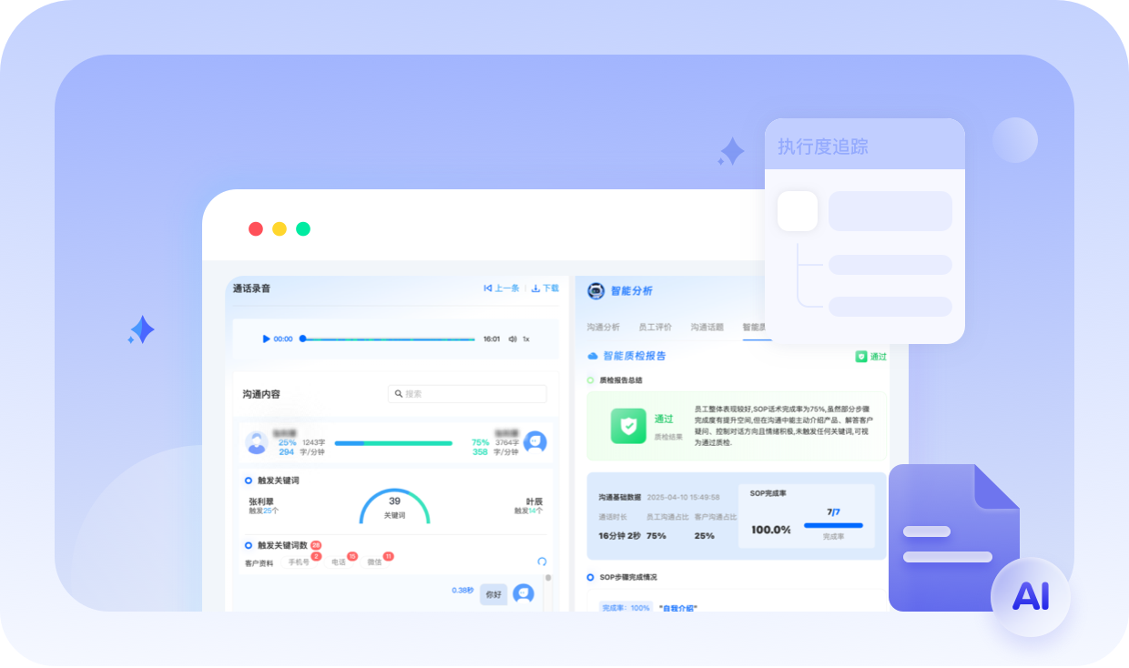Screen dimensions: 1129x668
Task: Click the volume speaker icon
Action: [x=513, y=339]
